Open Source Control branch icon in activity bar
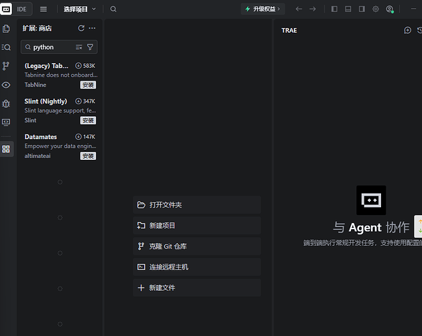 [x=6, y=66]
